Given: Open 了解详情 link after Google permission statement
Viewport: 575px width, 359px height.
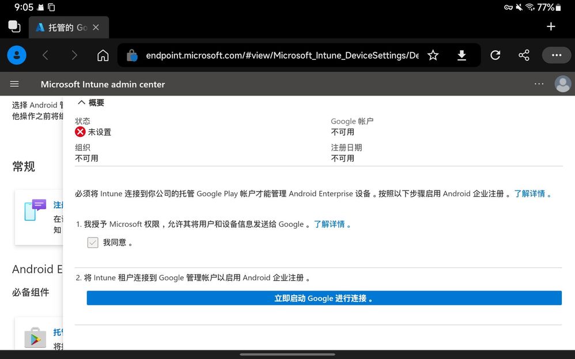Looking at the screenshot, I should pyautogui.click(x=332, y=224).
